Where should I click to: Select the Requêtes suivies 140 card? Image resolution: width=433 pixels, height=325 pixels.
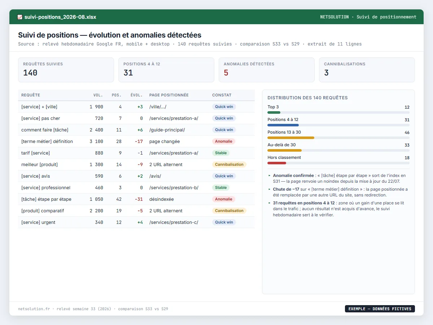point(66,70)
